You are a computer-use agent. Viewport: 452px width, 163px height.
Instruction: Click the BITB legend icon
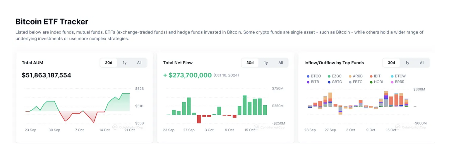point(308,82)
